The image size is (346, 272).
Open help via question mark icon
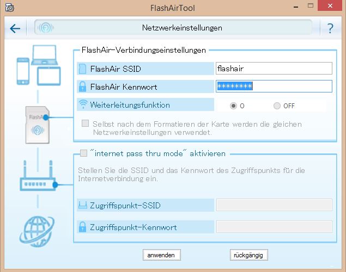pos(330,28)
